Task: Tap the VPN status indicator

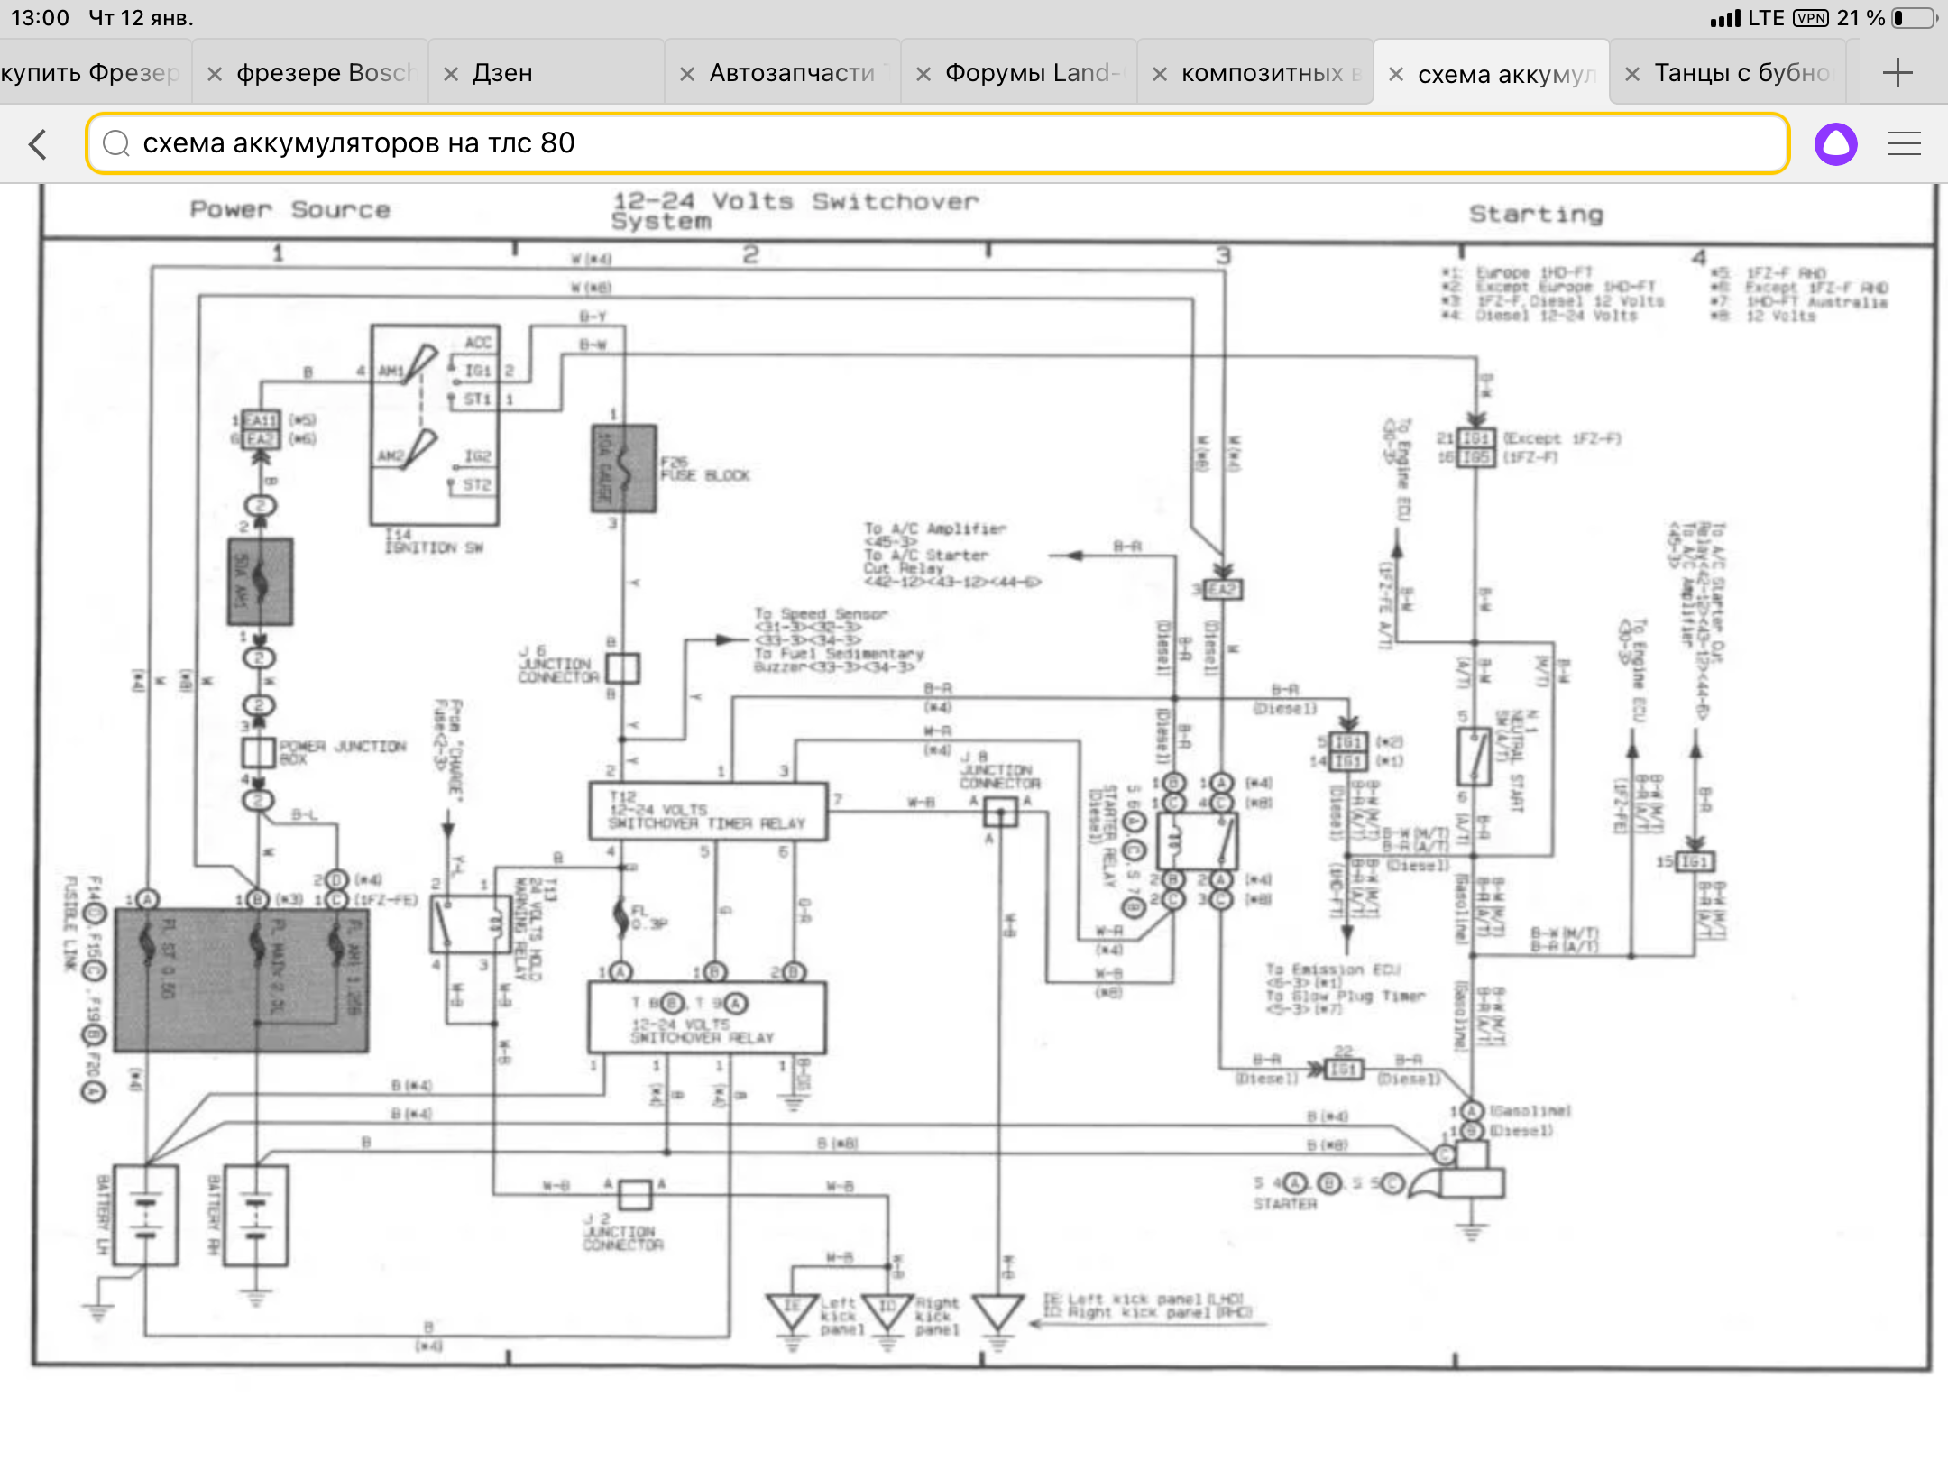Action: tap(1811, 18)
